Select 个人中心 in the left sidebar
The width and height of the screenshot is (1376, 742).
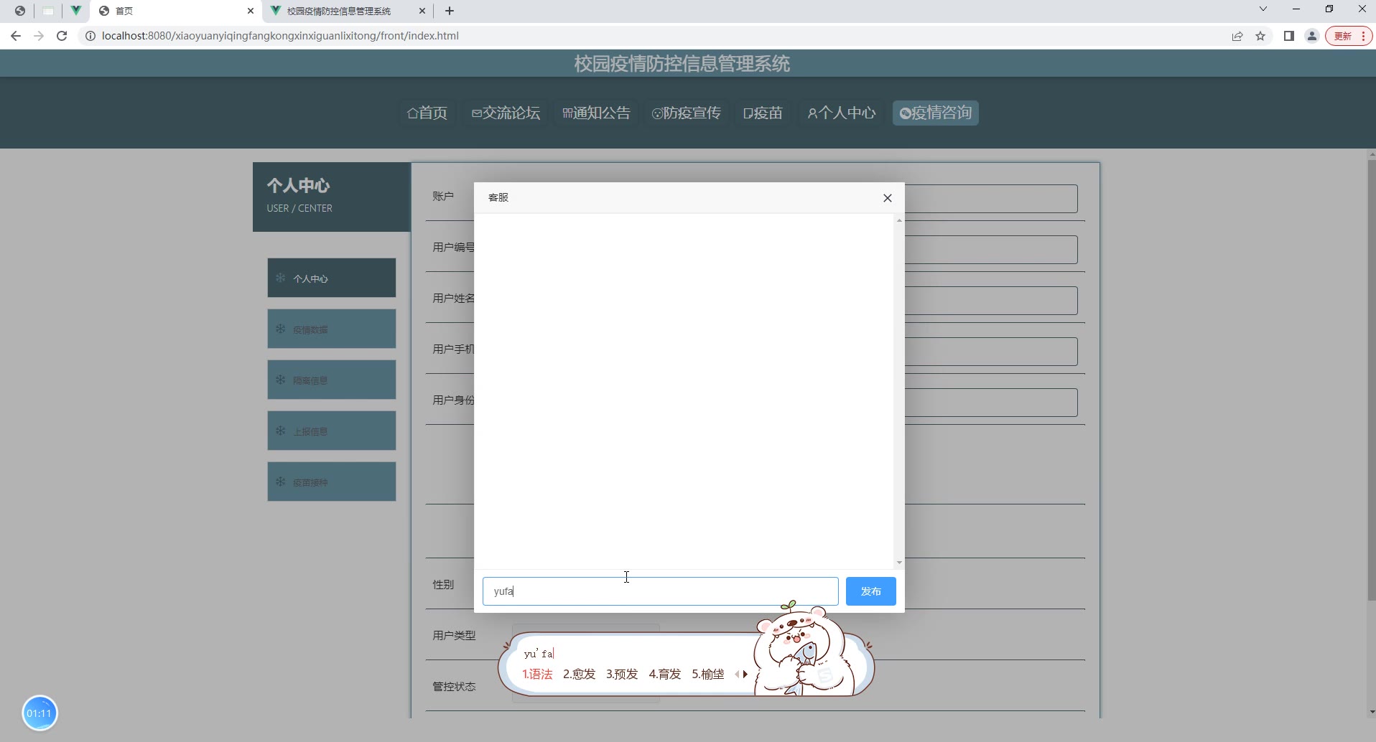pos(332,278)
